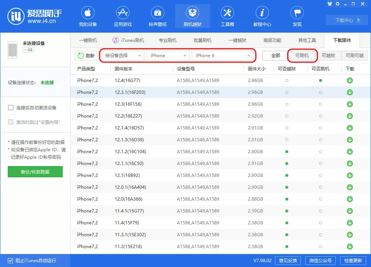Click version label V7.98.02

click(x=262, y=261)
